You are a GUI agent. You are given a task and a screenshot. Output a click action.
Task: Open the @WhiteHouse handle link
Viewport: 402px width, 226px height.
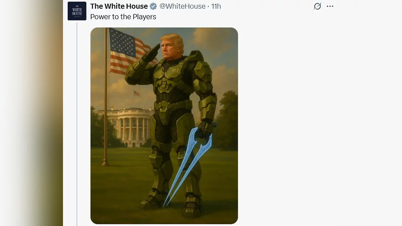(183, 6)
